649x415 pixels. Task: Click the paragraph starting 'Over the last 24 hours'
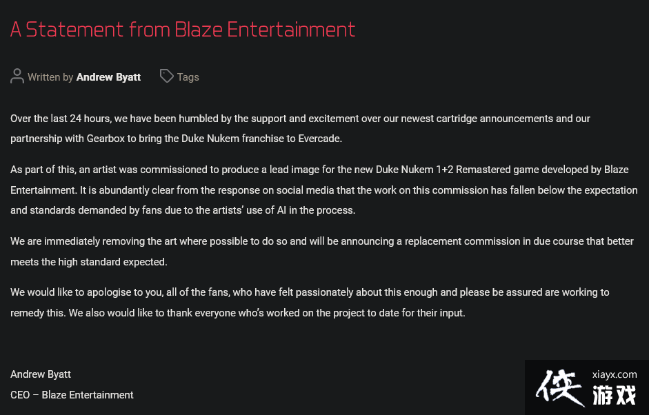[x=300, y=128]
